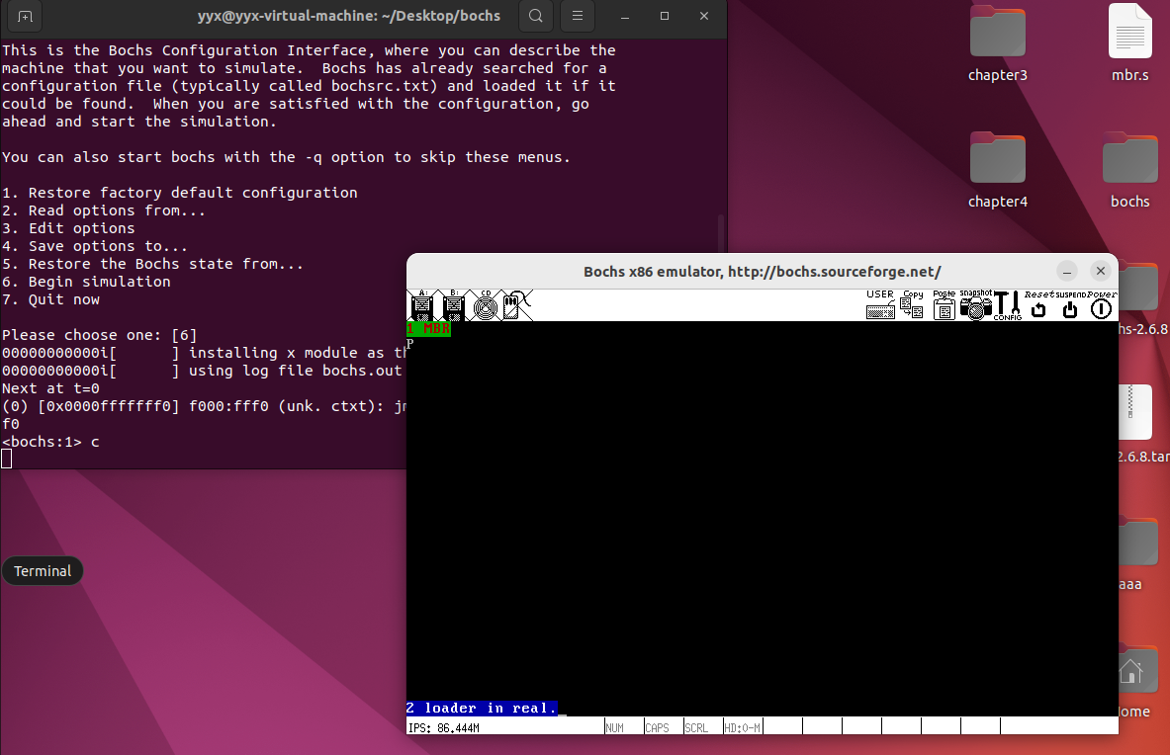The height and width of the screenshot is (755, 1170).
Task: Minimize the terminal window
Action: point(624,16)
